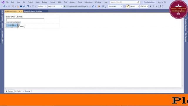
Task: Open the Help menu
Action: [x=105, y=2]
